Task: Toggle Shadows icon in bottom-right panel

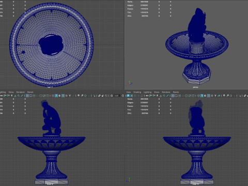Action: (x=219, y=96)
